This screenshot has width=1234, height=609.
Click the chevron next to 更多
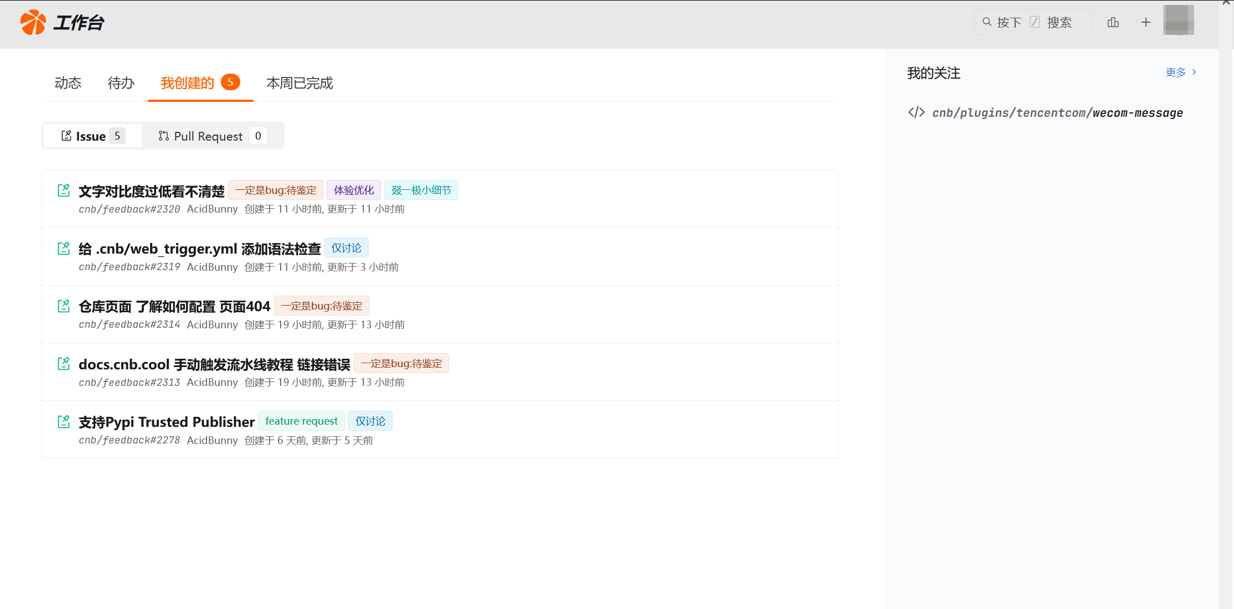(x=1194, y=71)
